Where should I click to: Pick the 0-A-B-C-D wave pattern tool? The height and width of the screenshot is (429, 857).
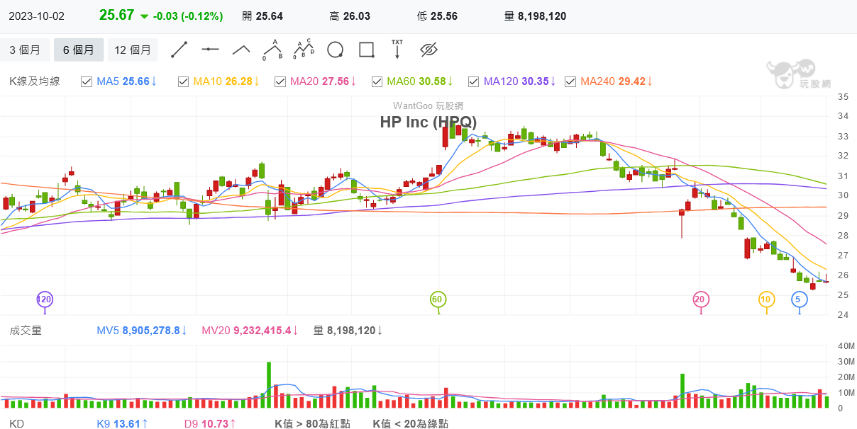[x=304, y=50]
